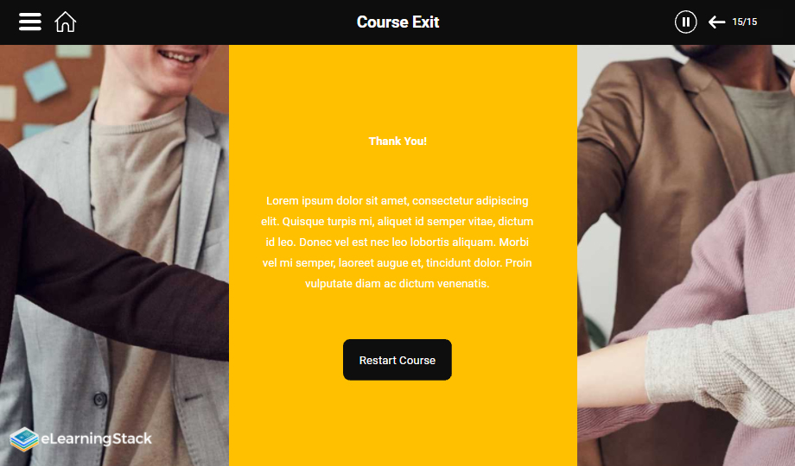Select the Thank You! heading
The image size is (795, 466).
[x=397, y=142]
